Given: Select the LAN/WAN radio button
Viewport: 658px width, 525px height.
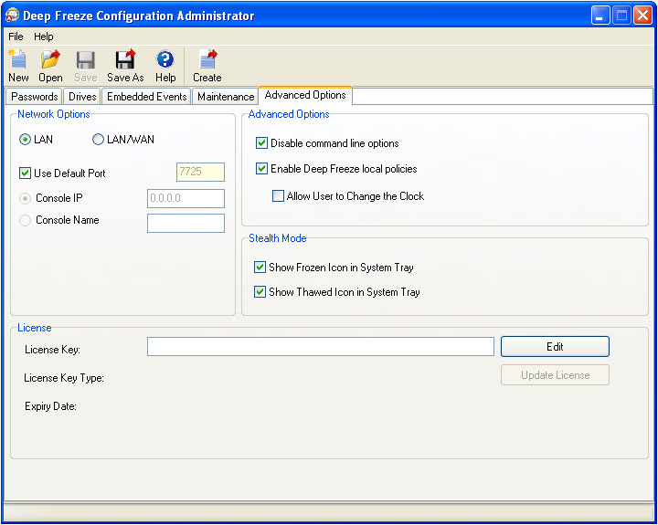Looking at the screenshot, I should click(98, 139).
